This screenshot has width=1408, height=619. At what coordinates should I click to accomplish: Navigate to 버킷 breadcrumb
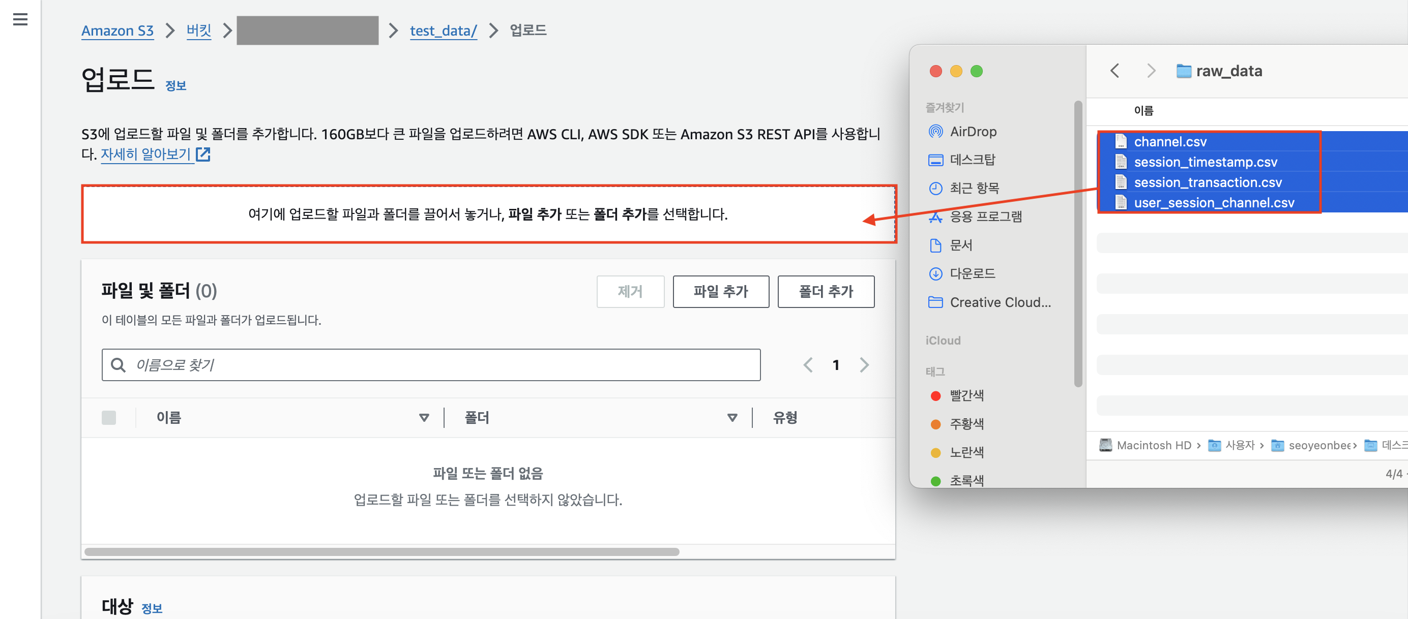pyautogui.click(x=198, y=30)
